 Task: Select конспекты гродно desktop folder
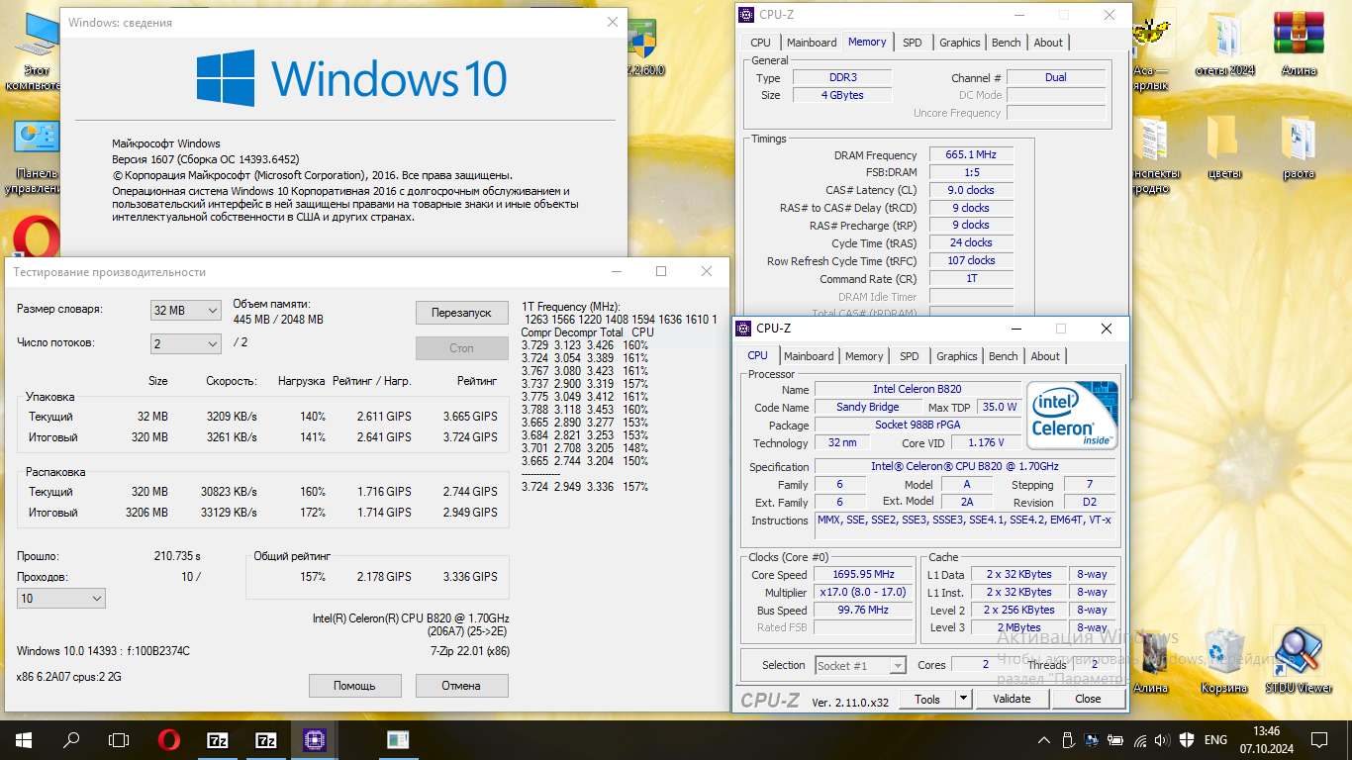coord(1152,154)
